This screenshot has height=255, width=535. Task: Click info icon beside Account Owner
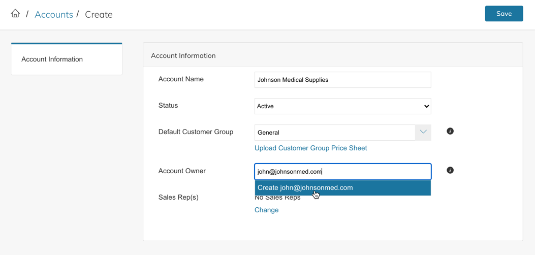pos(450,170)
